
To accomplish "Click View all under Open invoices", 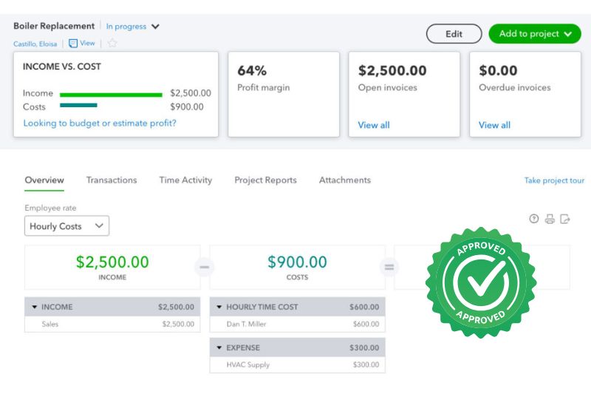I will point(373,125).
